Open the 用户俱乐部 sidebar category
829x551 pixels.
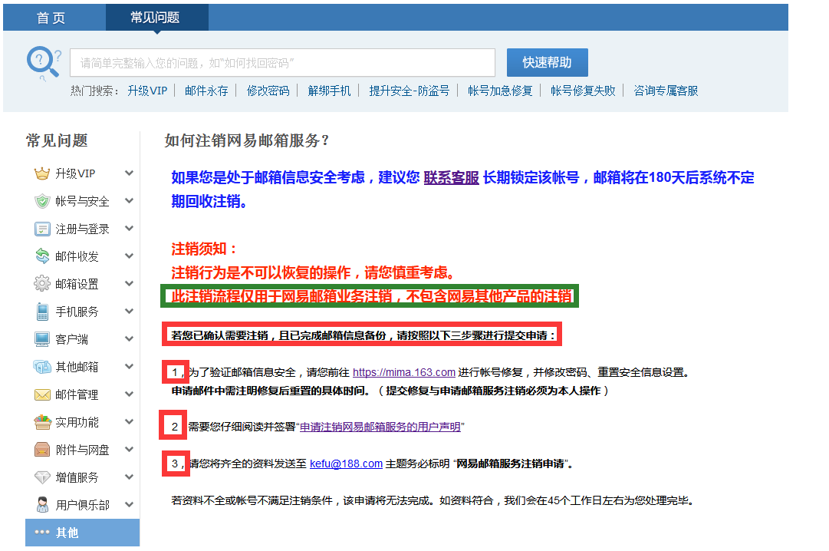coord(83,505)
